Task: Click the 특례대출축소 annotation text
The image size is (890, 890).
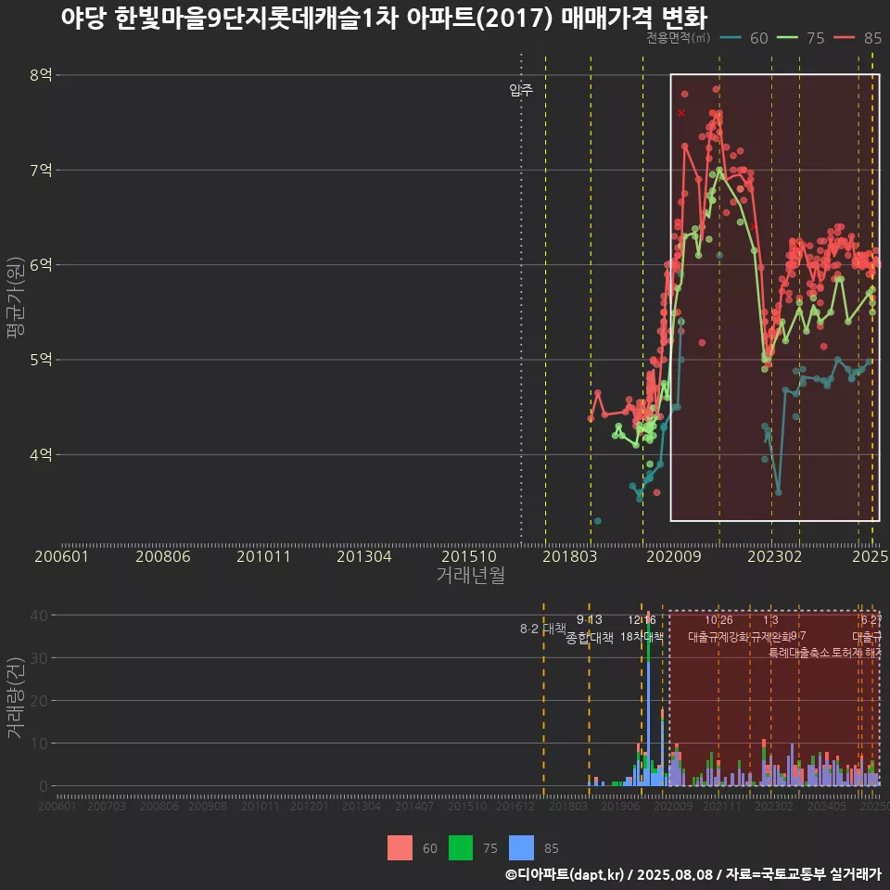Action: coord(799,653)
